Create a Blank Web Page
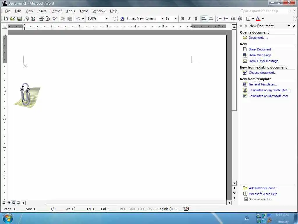Viewport: 298px width, 224px height. click(260, 55)
